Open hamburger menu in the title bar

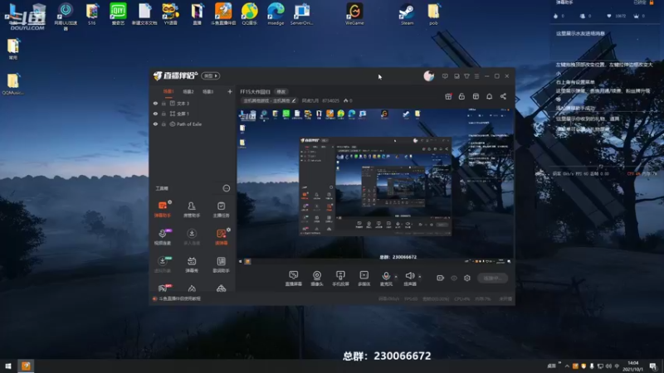tap(476, 76)
